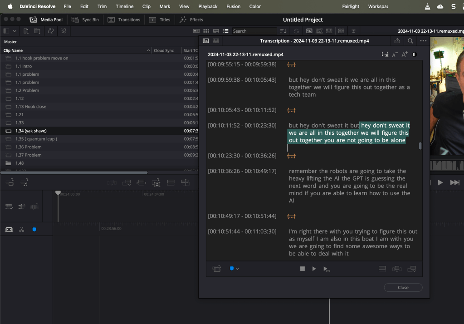Switch media pool to metadata view
This screenshot has height=324, width=464.
tap(196, 31)
